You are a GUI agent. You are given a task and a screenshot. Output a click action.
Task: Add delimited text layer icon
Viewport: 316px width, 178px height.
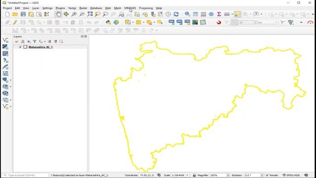(x=5, y=60)
